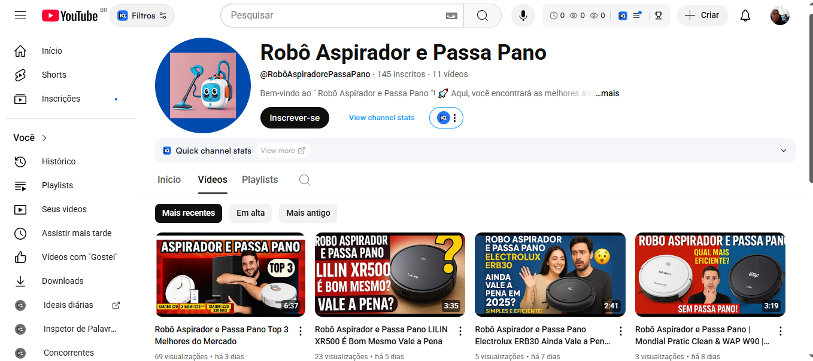Open the Criar create menu
This screenshot has width=813, height=361.
coord(702,16)
